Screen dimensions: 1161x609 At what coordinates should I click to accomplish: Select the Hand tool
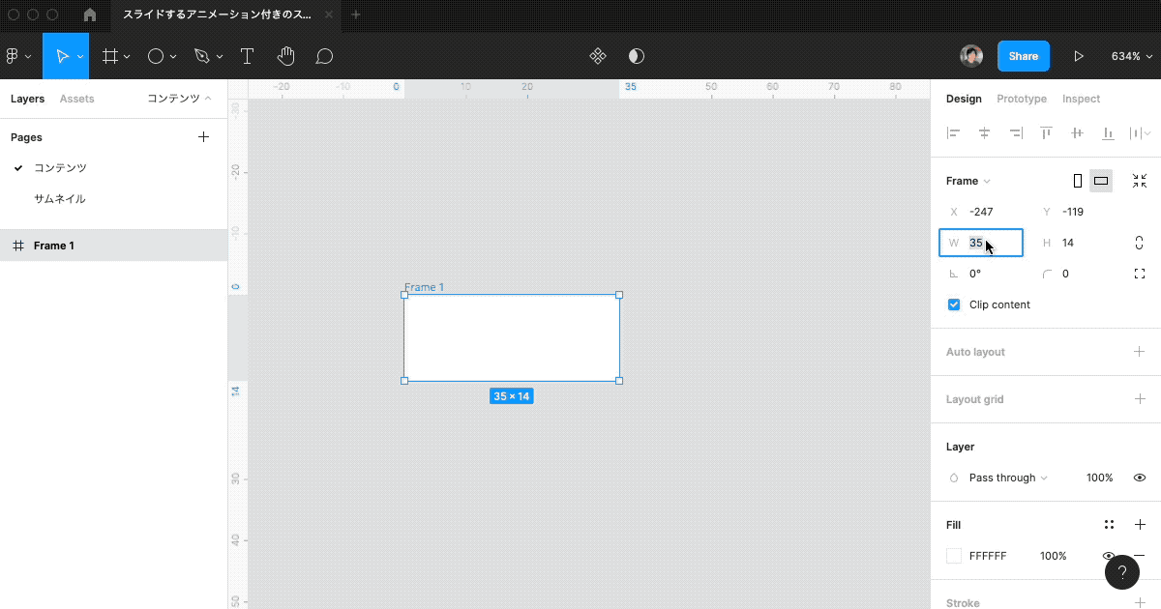pos(285,56)
